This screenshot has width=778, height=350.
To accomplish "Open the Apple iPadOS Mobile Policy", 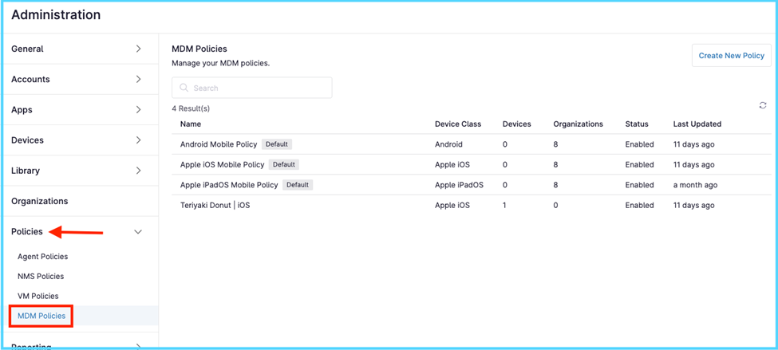I will [x=229, y=185].
